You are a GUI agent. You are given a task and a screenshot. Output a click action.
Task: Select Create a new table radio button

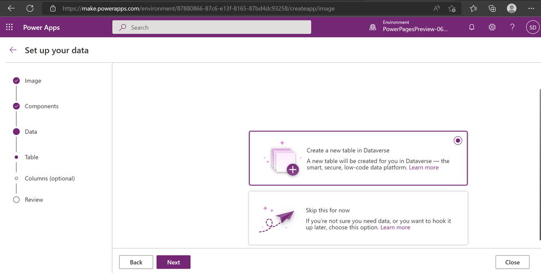[x=458, y=140]
